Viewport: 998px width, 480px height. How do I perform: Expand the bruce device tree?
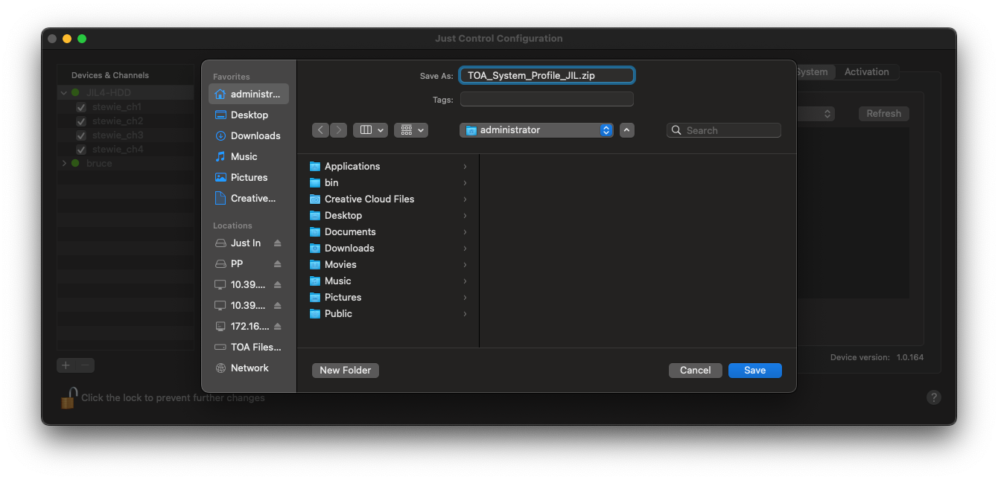pyautogui.click(x=64, y=164)
